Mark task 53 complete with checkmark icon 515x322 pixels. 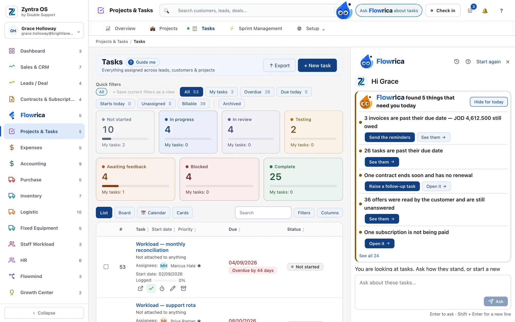tap(151, 289)
